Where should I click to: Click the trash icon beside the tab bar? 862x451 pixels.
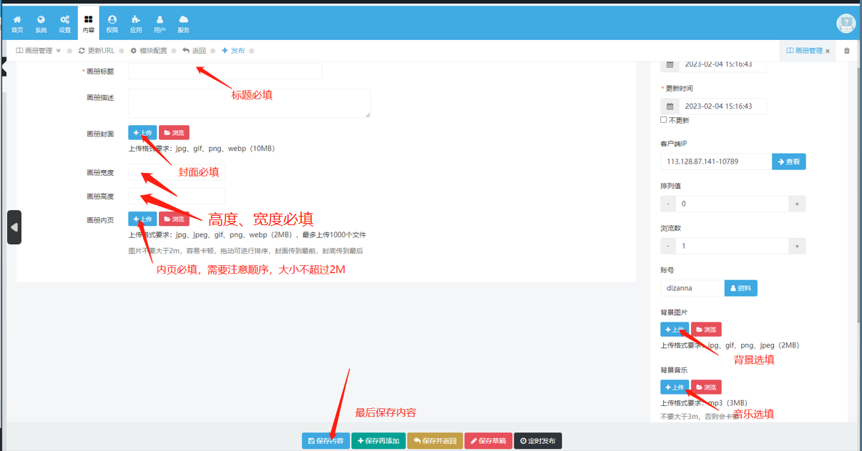coord(847,51)
